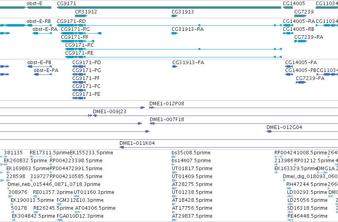Select CG31913-PA protein label
This screenshot has width=338, height=222.
click(188, 63)
